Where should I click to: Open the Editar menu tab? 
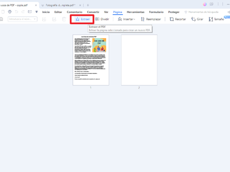(58, 12)
